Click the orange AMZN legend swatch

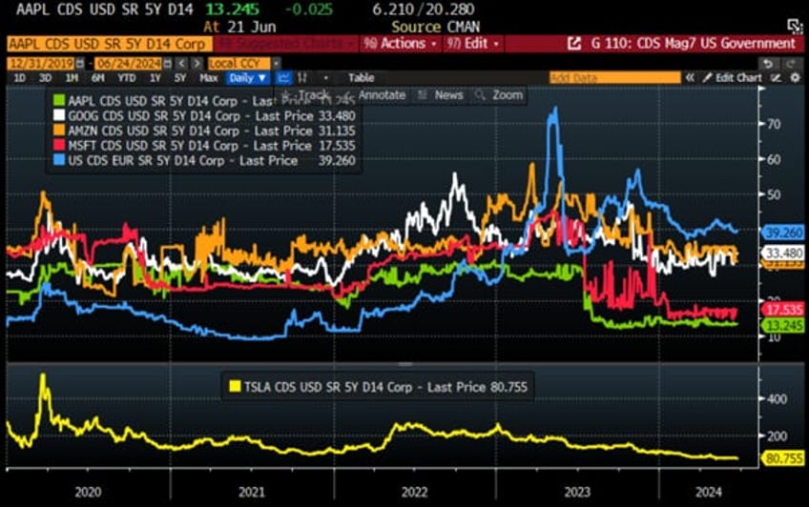[60, 131]
